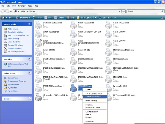Image resolution: width=165 pixels, height=124 pixels.
Task: Click Set printer properties link
Action: pos(16,52)
